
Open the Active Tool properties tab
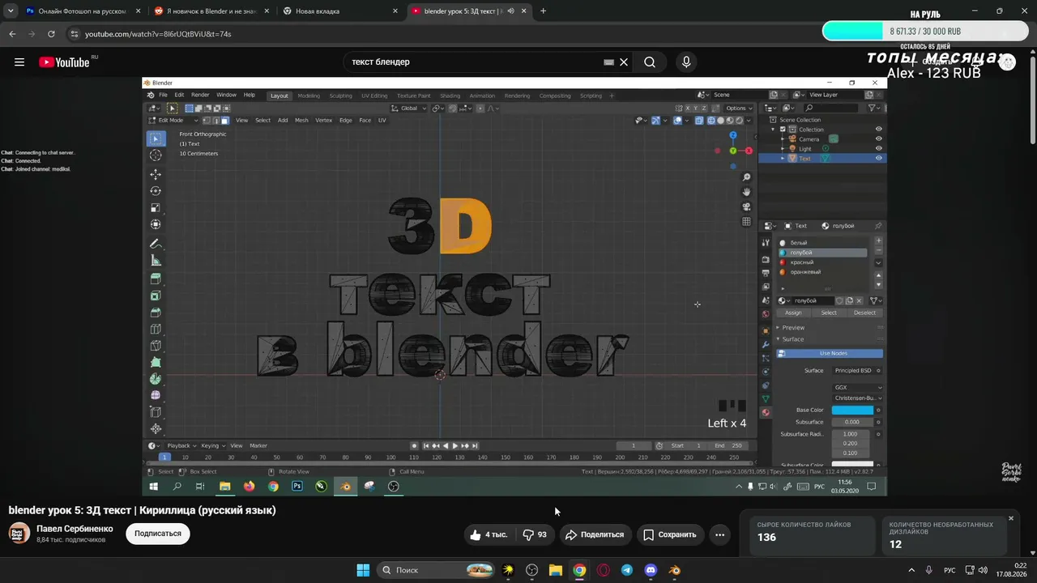coord(766,245)
